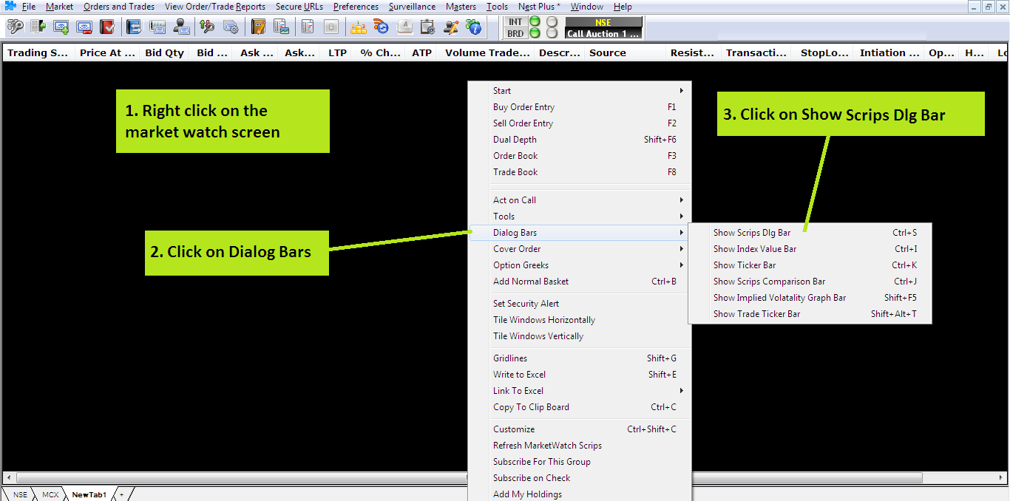The width and height of the screenshot is (1010, 501).
Task: Click the clipboard with gear toolbar icon
Action: coord(427,27)
